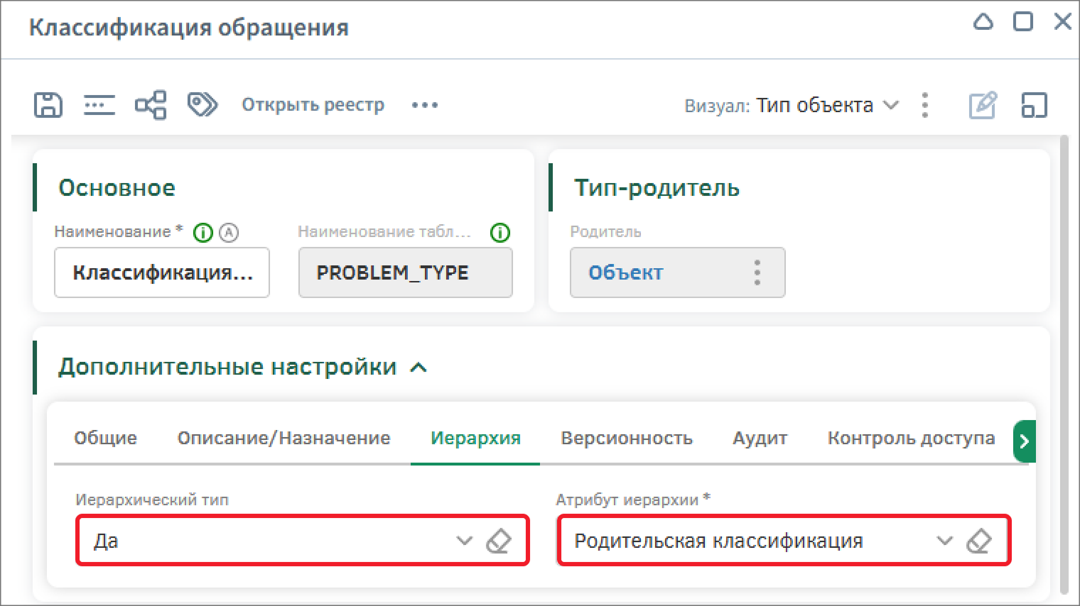Click the pin window triangle icon
This screenshot has height=606, width=1080.
[x=983, y=21]
